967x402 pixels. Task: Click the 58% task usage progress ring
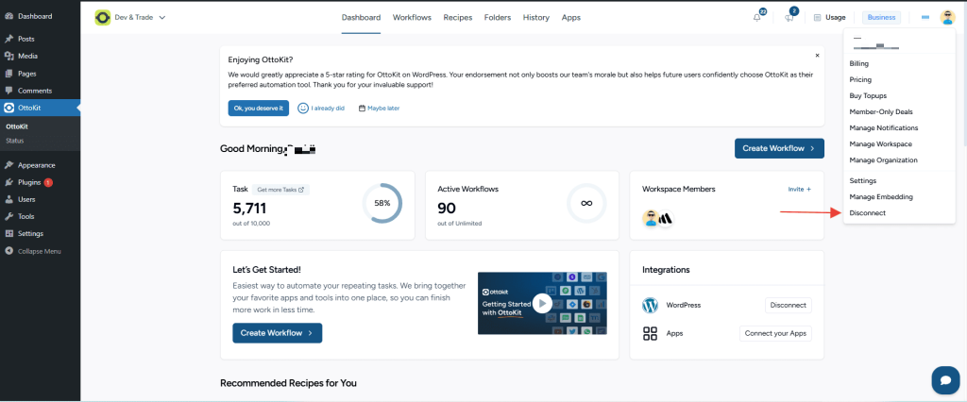pos(382,203)
